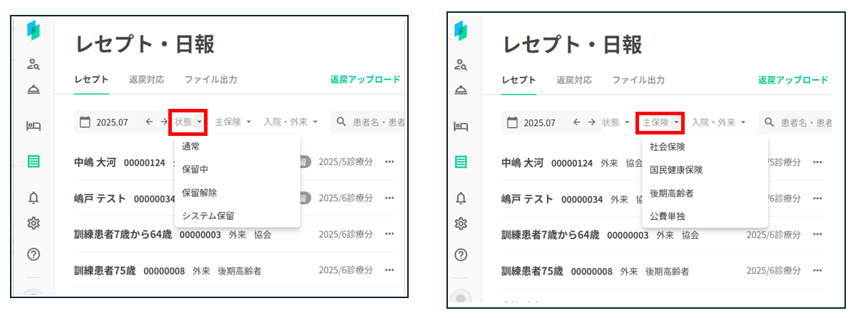This screenshot has width=858, height=318.
Task: Open settings gear in left screenshot sidebar
Action: coord(33,223)
